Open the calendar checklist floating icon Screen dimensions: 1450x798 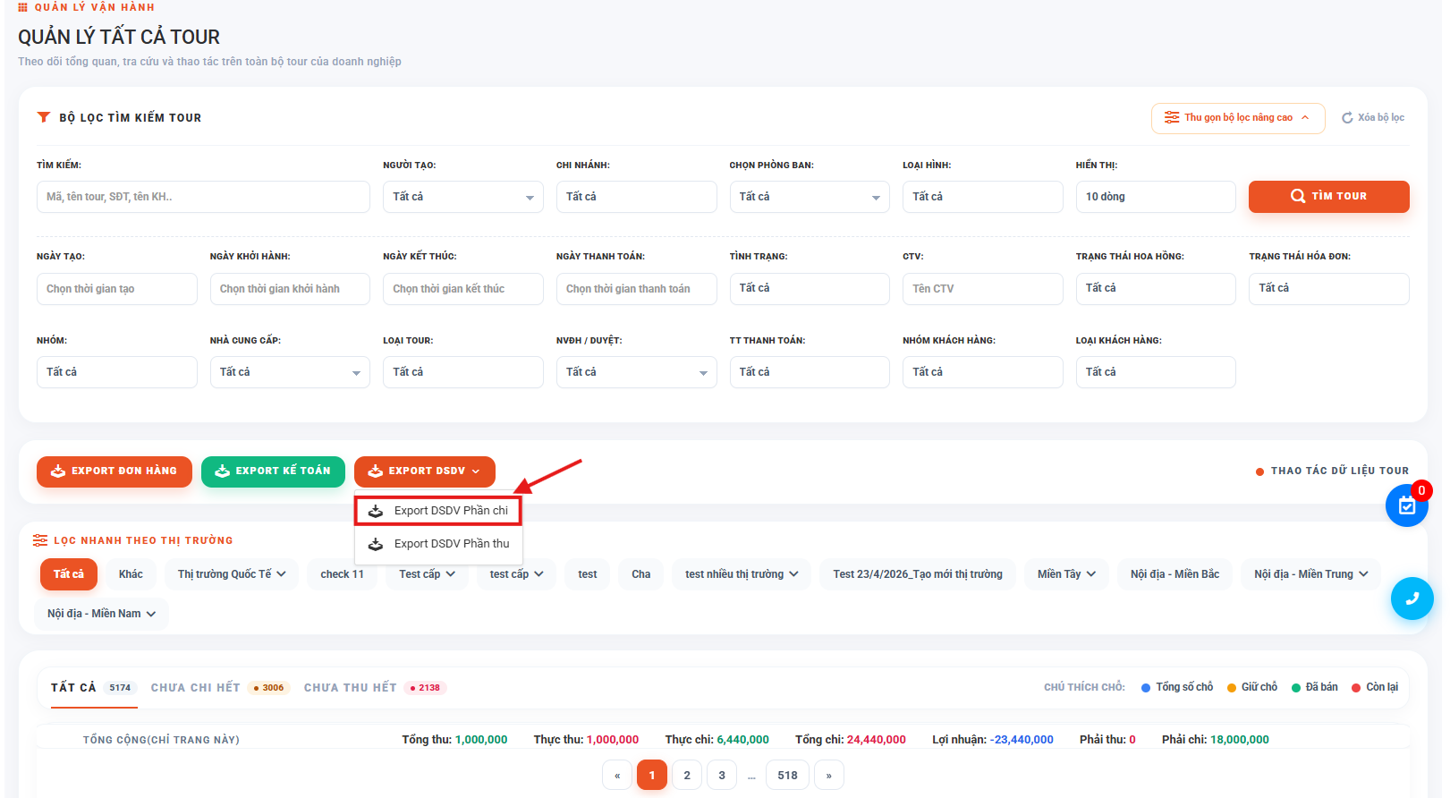coord(1407,505)
